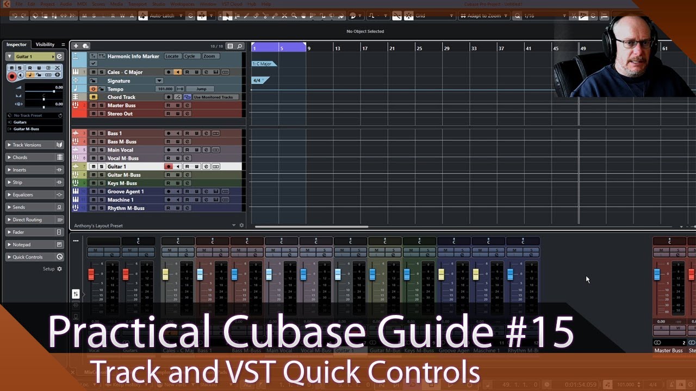The width and height of the screenshot is (696, 391).
Task: Click the Track Versions panel icon
Action: tap(60, 145)
